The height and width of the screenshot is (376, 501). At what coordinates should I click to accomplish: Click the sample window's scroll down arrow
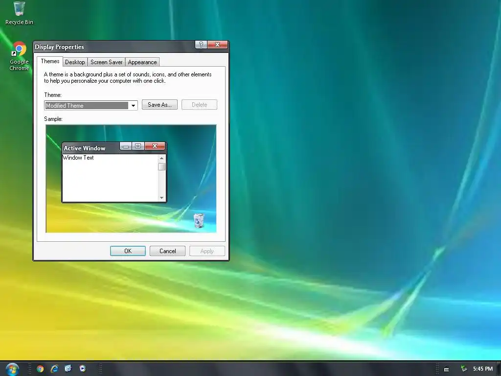(161, 198)
